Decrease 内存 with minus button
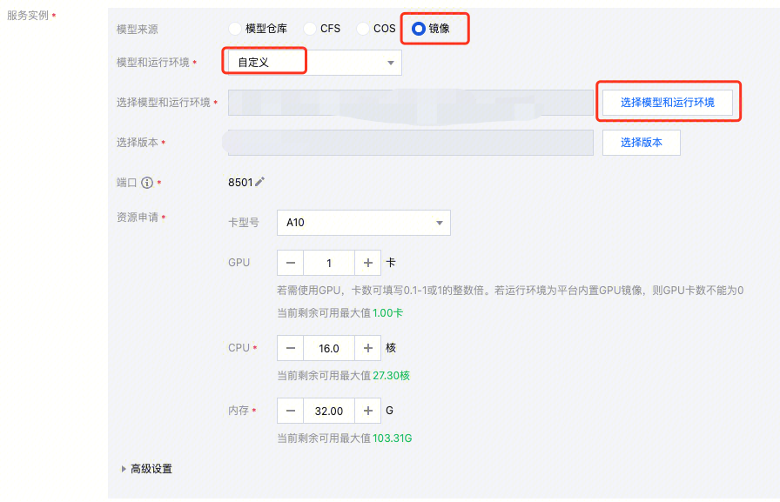The height and width of the screenshot is (502, 780). (291, 411)
